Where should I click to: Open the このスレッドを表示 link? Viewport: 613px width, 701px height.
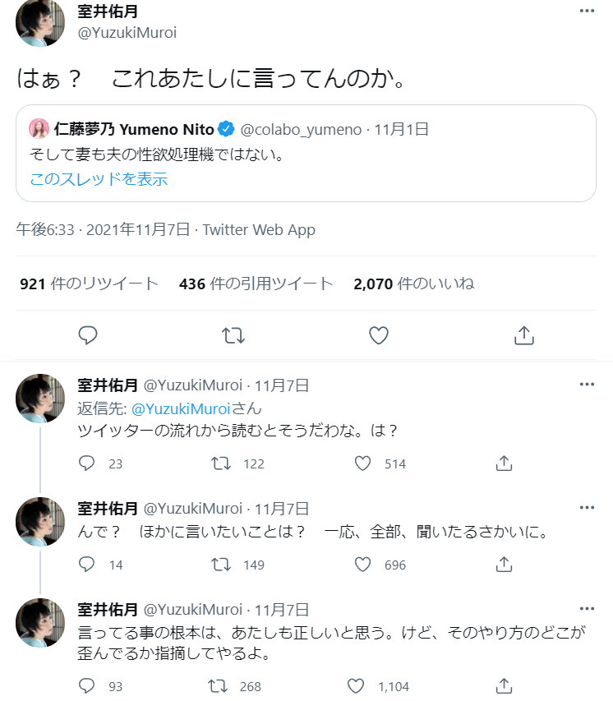click(99, 179)
